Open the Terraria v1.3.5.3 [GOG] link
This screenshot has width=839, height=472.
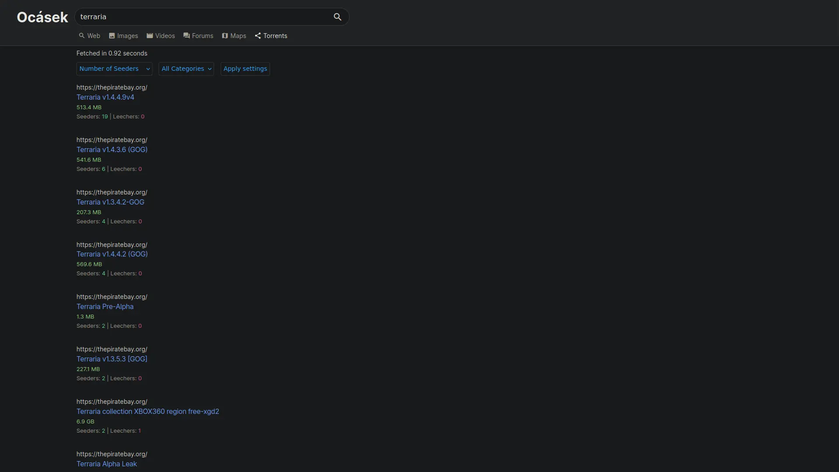(x=112, y=359)
